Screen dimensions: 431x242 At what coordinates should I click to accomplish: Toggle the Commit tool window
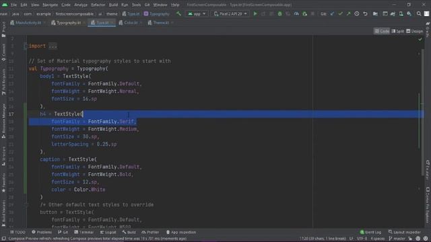(3, 52)
